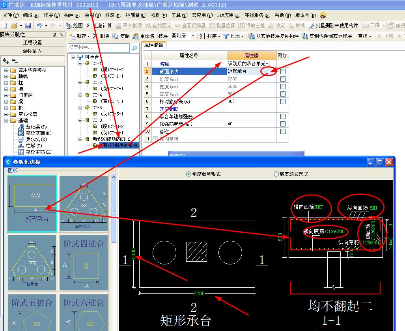Collapse the 桩承台 root node
The width and height of the screenshot is (405, 331).
coord(73,57)
